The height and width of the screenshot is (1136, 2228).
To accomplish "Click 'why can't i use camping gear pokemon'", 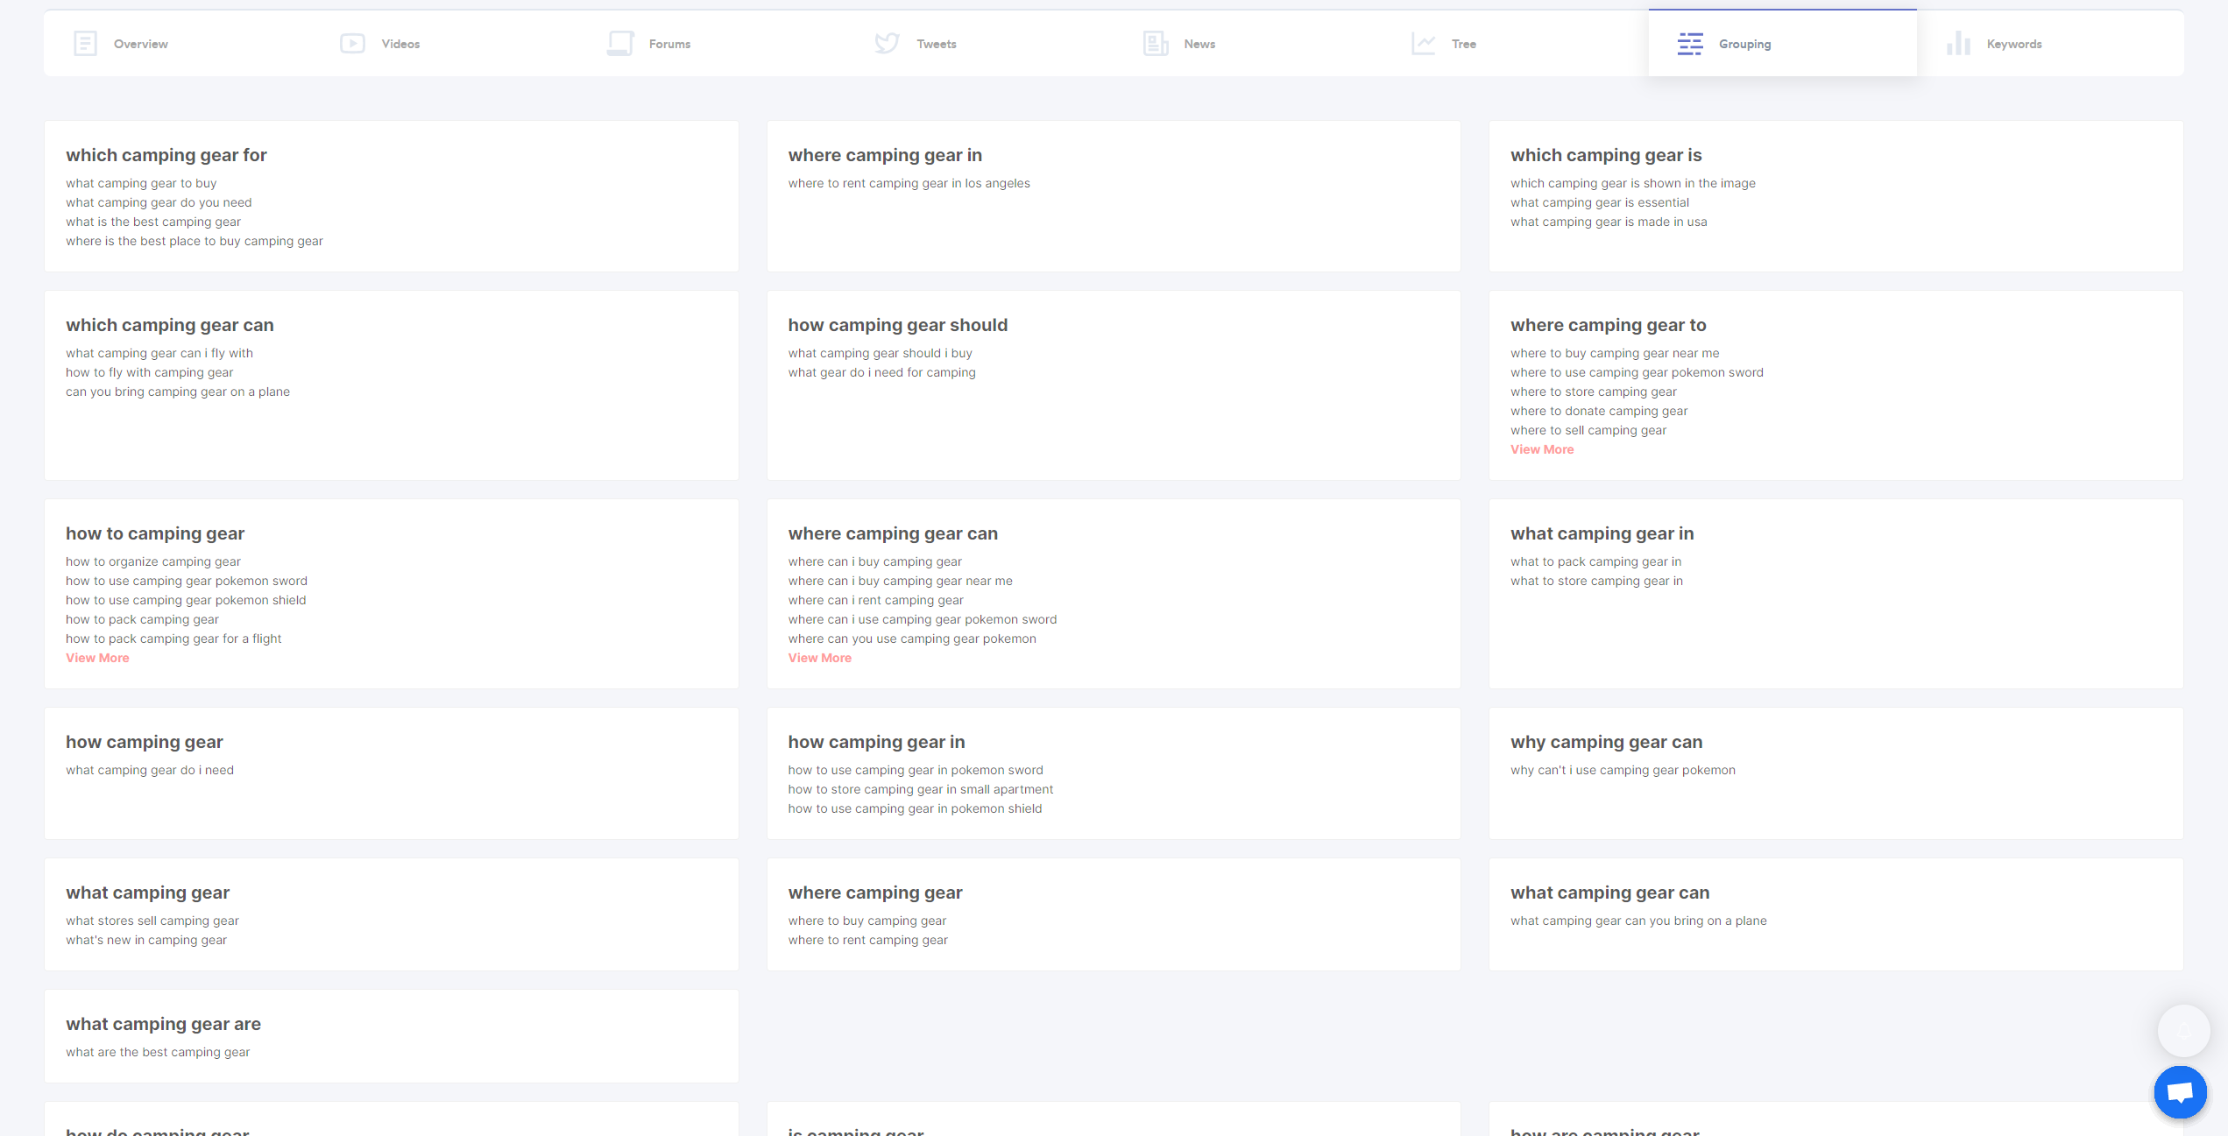I will click(1622, 770).
